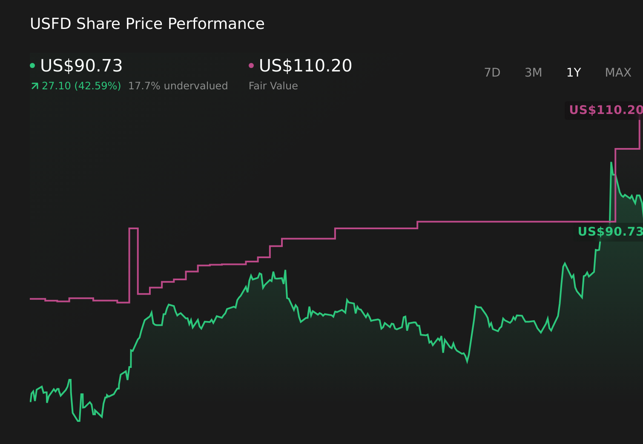The width and height of the screenshot is (643, 444).
Task: Click the USFD Share Price Performance title
Action: (147, 24)
